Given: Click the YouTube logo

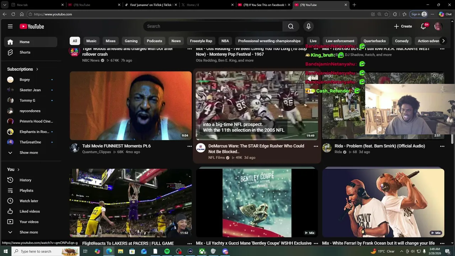Looking at the screenshot, I should point(32,26).
